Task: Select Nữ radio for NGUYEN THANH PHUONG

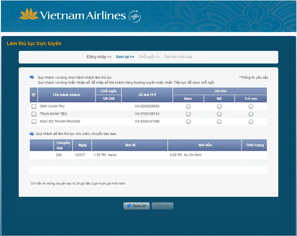Action: coord(219,122)
